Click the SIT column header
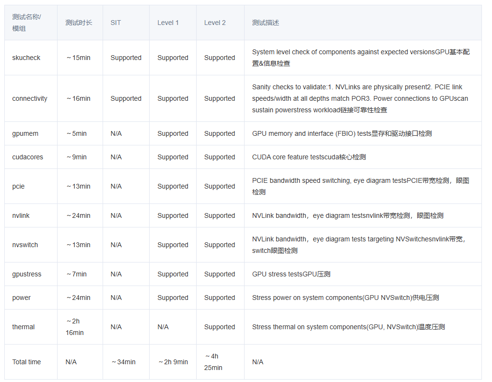 (x=116, y=23)
